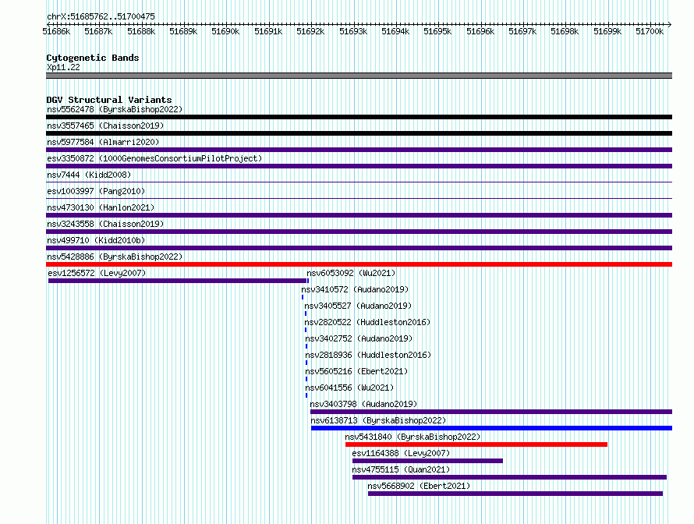Click the thin line under nsv7444
694x524 pixels.
pyautogui.click(x=359, y=182)
